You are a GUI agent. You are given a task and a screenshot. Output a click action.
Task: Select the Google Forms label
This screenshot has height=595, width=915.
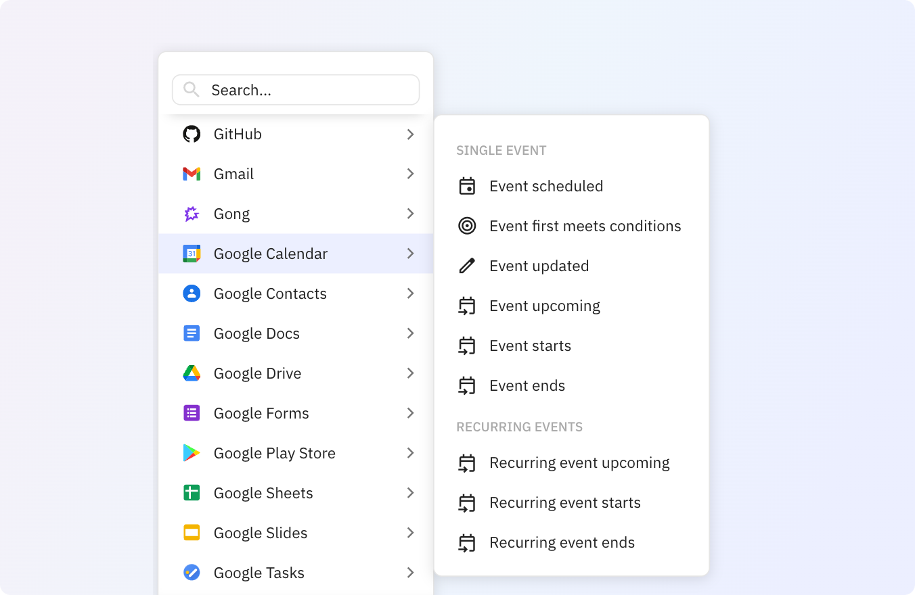[261, 413]
